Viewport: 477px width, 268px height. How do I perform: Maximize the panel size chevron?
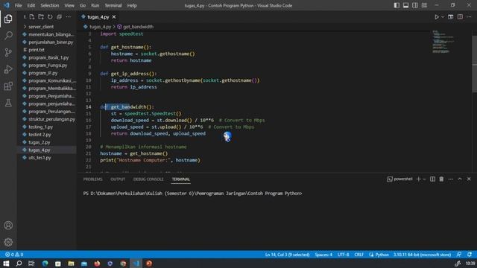pyautogui.click(x=460, y=179)
